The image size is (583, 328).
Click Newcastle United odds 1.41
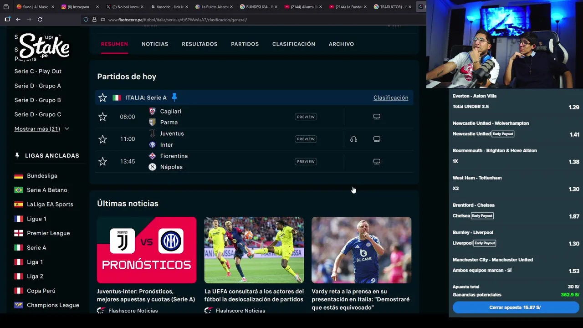tap(574, 135)
